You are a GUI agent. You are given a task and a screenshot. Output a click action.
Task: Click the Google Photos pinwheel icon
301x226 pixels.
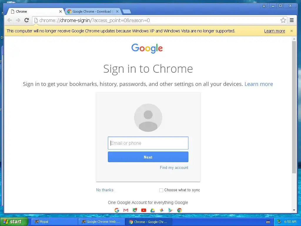pyautogui.click(x=162, y=210)
